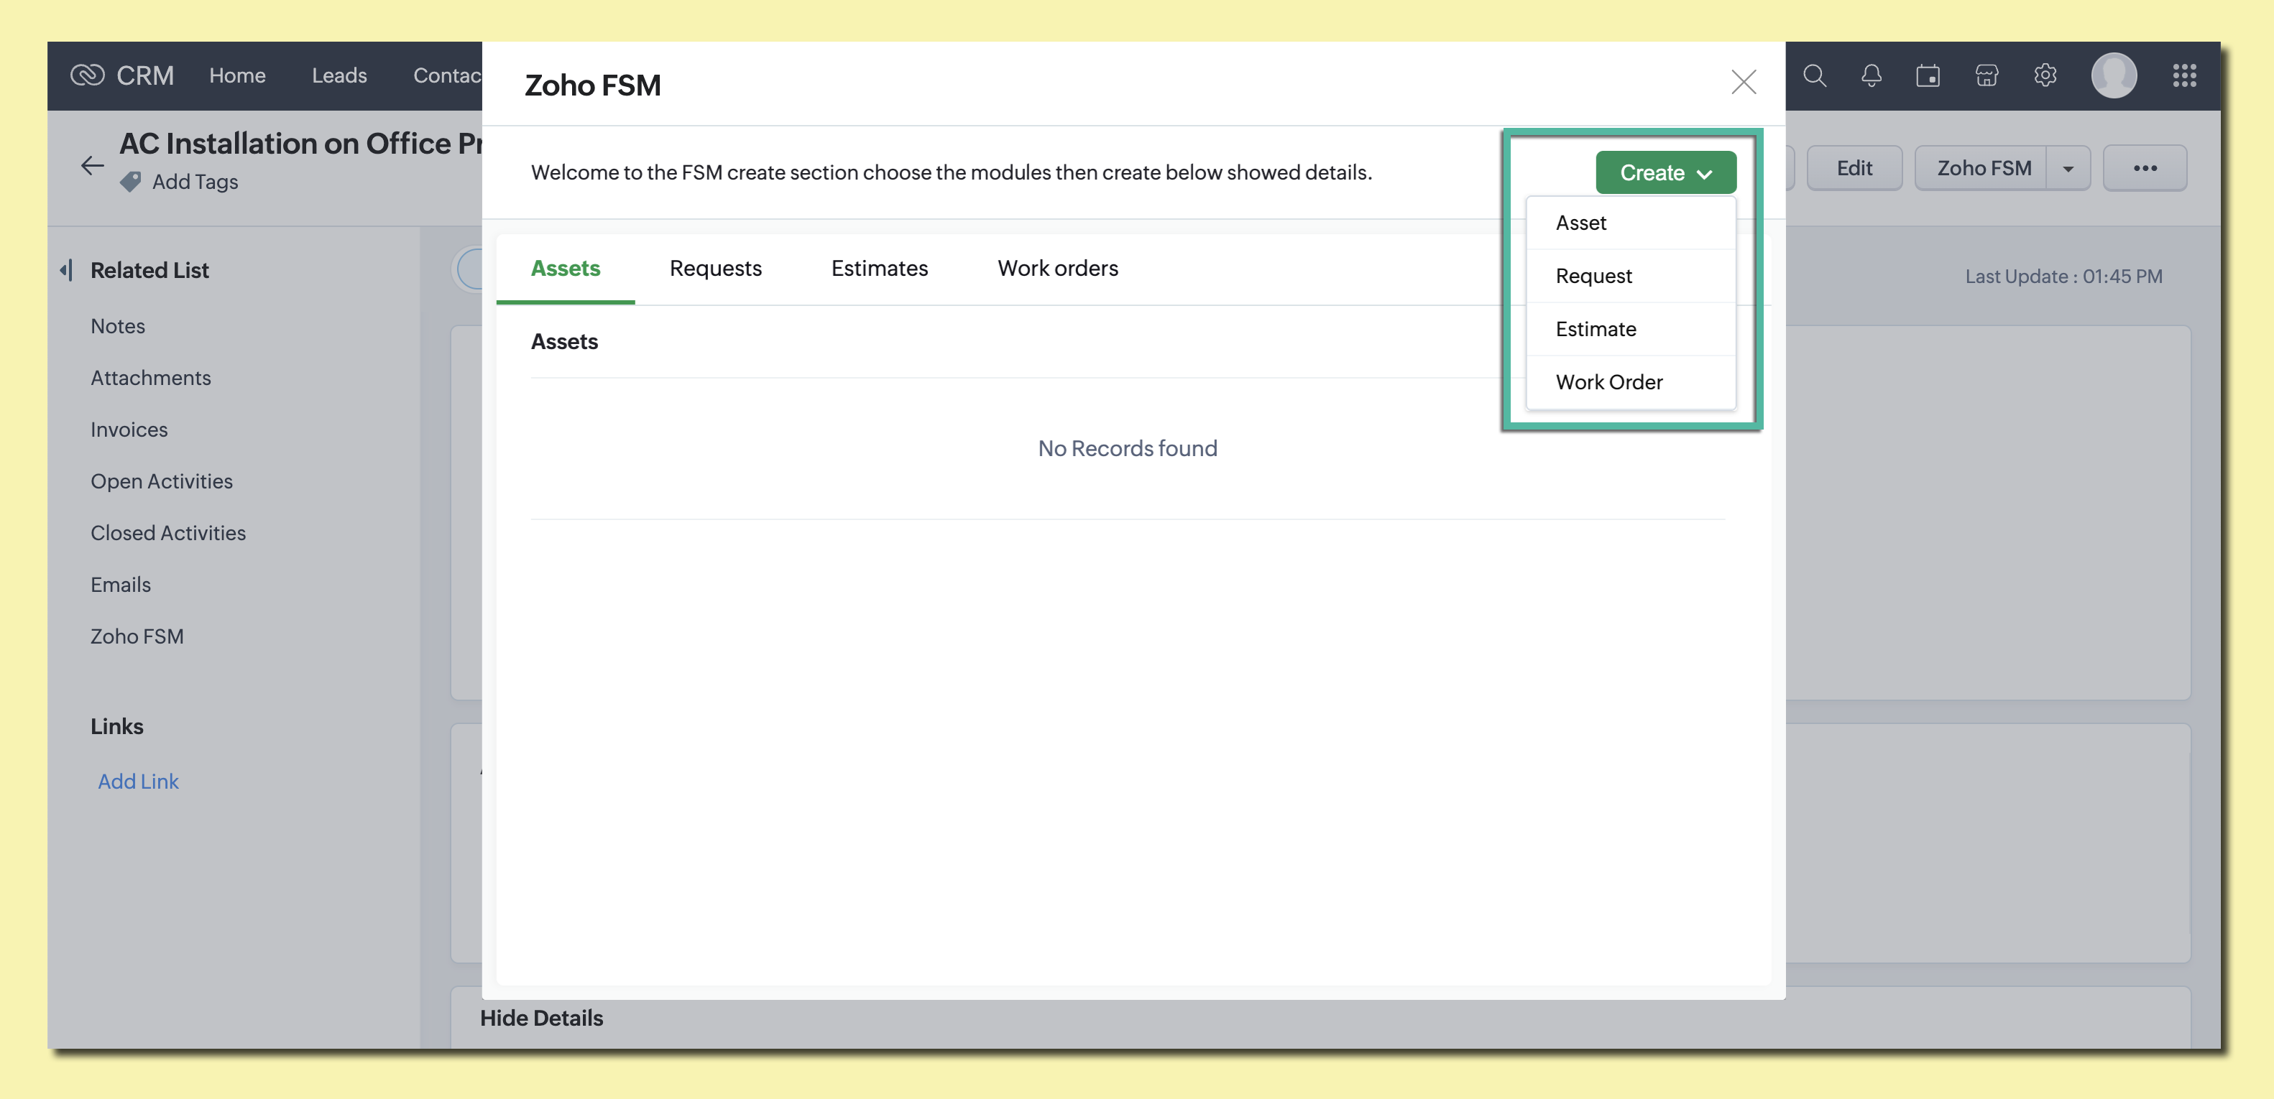The image size is (2274, 1099).
Task: Click the Add Link link
Action: click(x=138, y=782)
